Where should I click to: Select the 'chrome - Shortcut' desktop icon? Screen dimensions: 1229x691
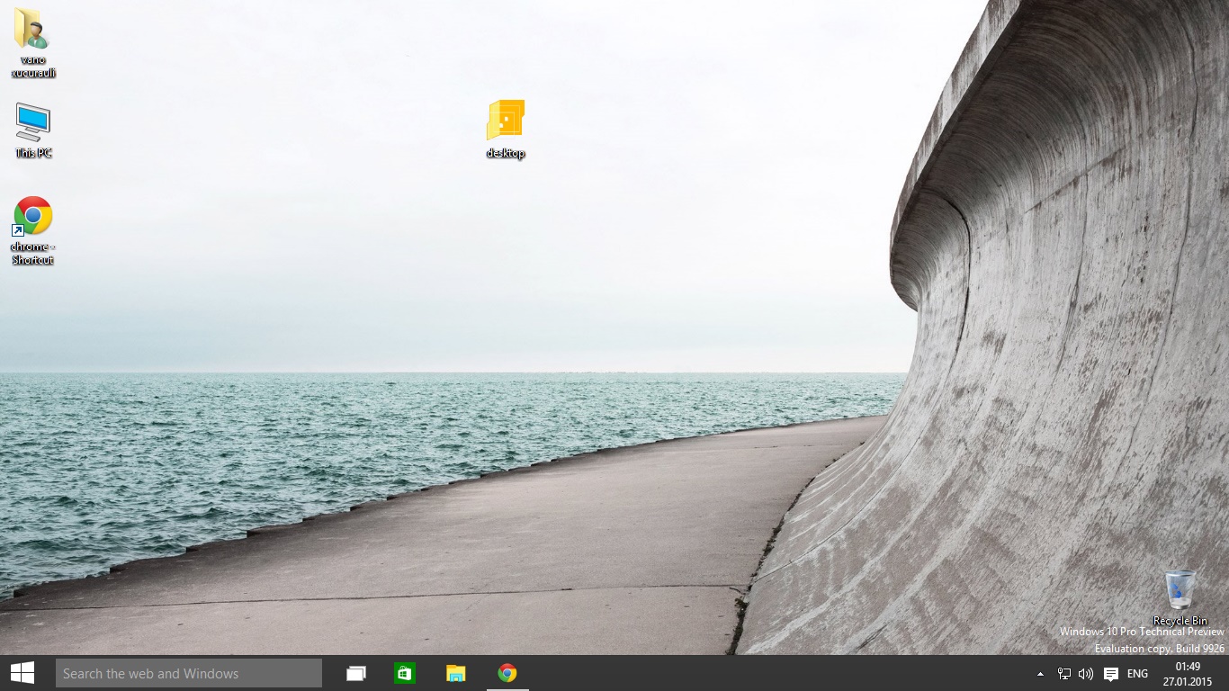33,217
